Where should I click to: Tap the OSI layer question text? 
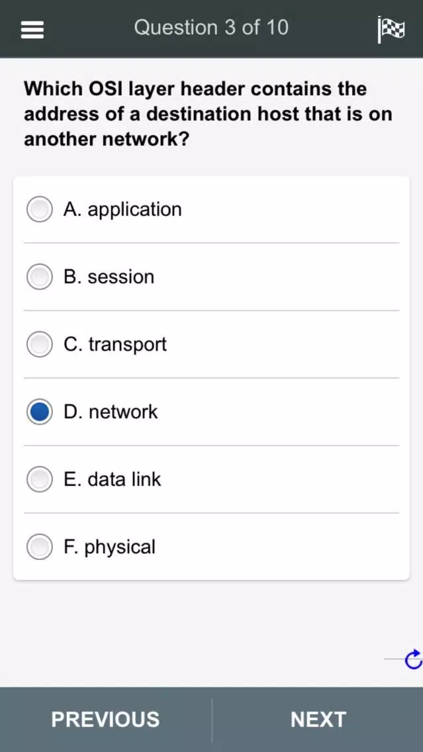[208, 114]
